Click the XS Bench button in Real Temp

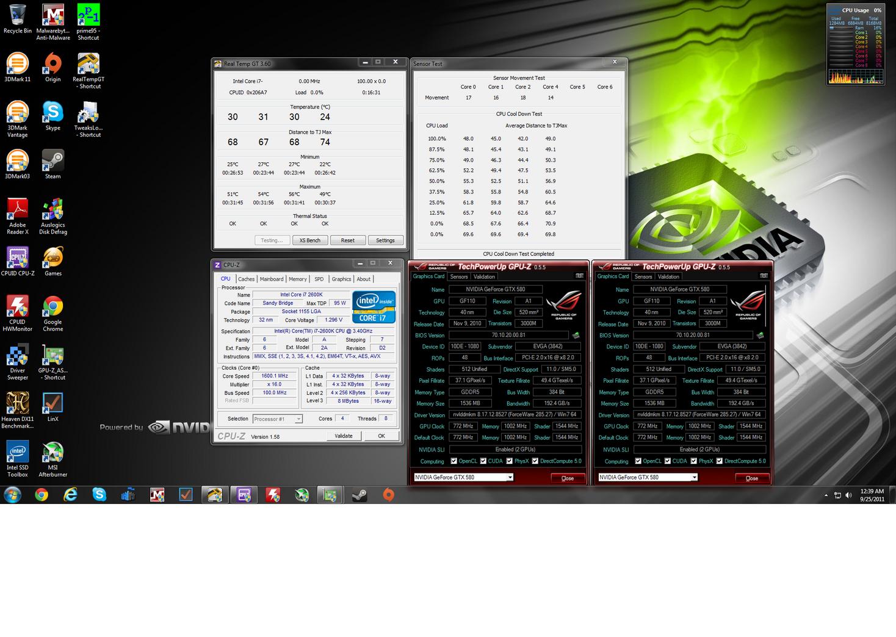310,240
